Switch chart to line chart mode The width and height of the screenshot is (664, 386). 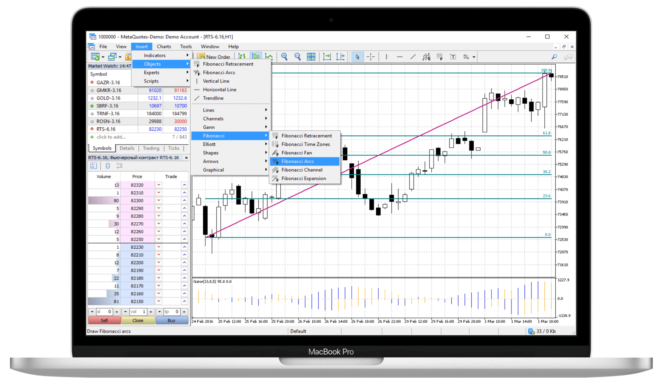(x=269, y=57)
